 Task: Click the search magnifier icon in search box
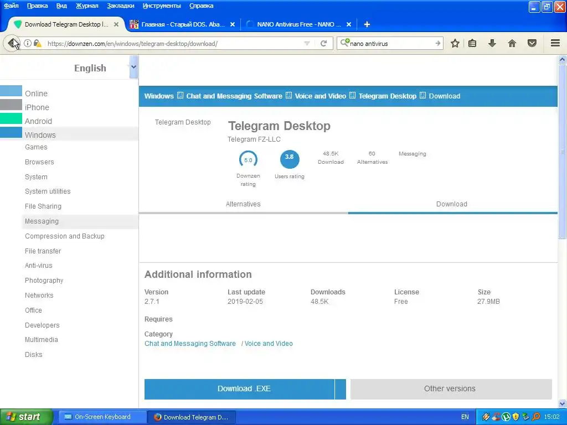344,43
